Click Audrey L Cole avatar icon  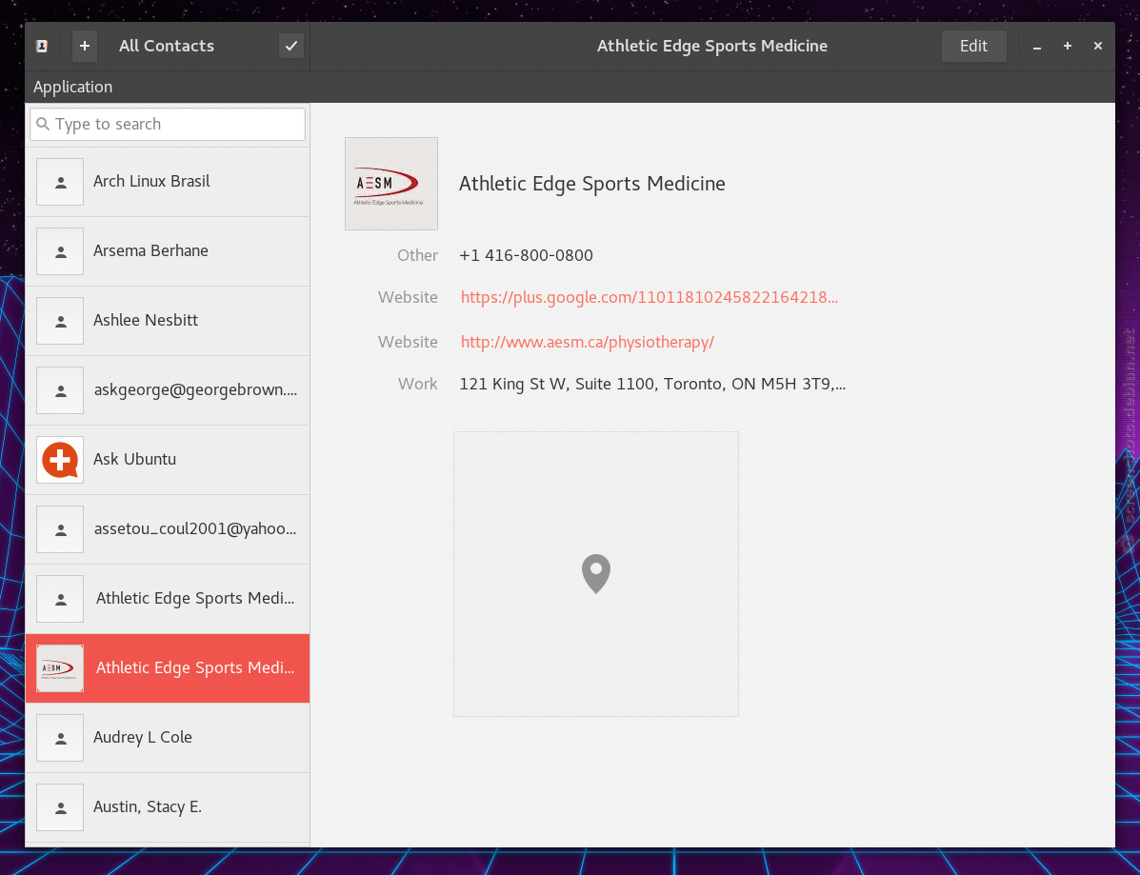click(60, 738)
